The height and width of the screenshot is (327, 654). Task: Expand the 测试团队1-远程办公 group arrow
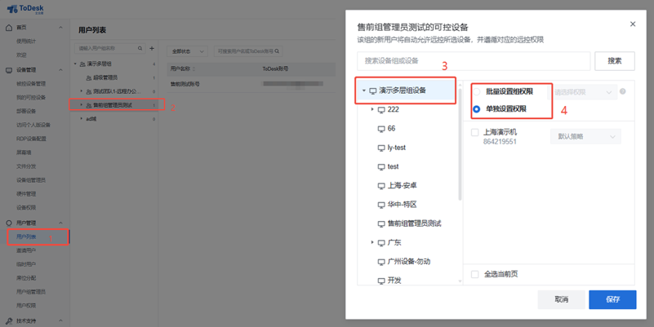[82, 91]
